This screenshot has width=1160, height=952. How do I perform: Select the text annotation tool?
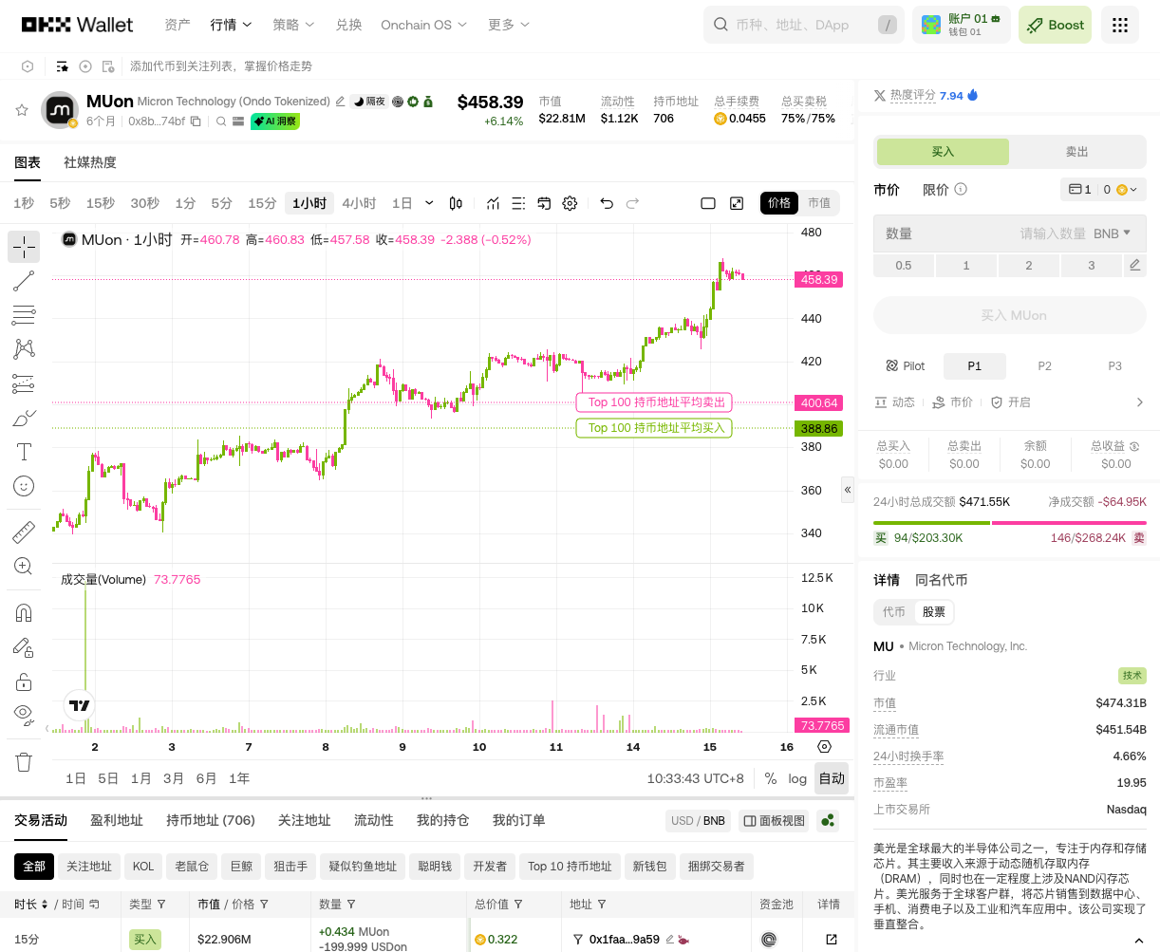(24, 452)
